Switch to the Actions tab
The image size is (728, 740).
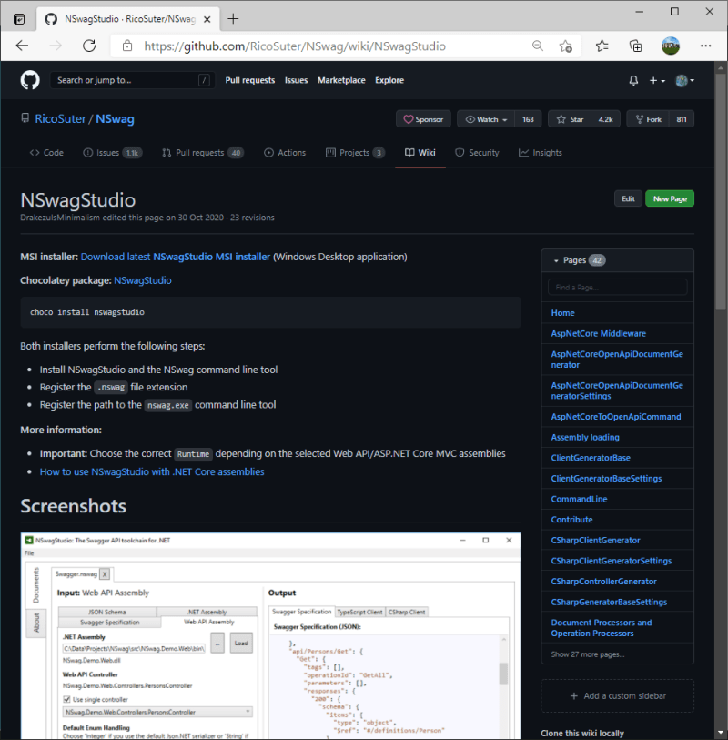click(285, 152)
